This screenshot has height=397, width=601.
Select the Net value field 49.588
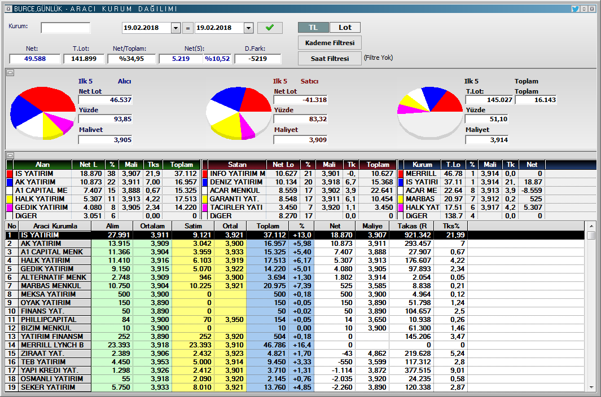[35, 59]
